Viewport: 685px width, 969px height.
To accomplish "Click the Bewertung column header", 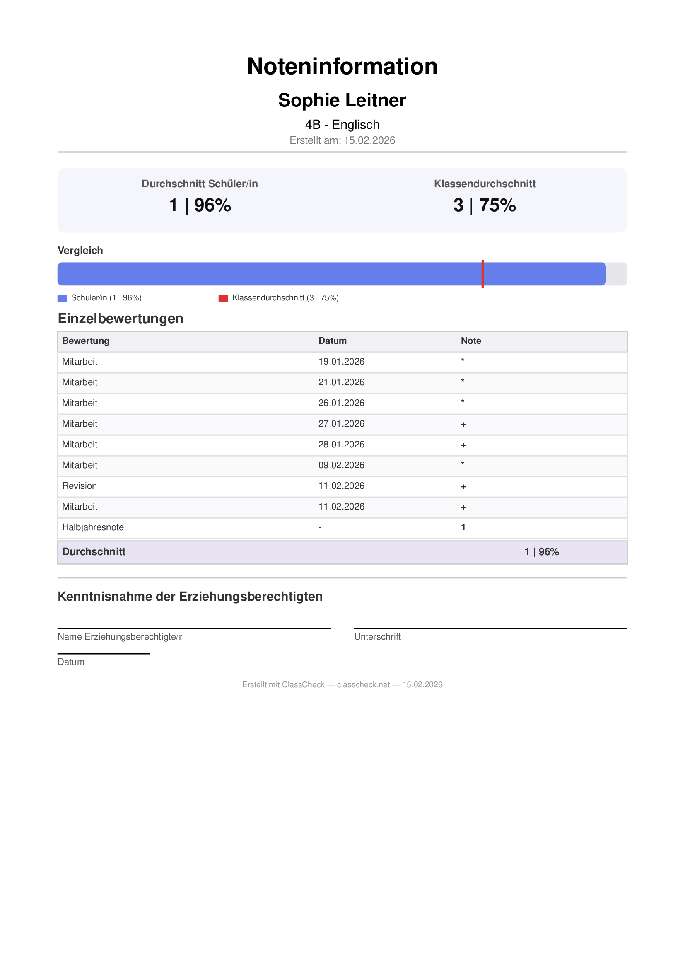I will click(x=86, y=341).
